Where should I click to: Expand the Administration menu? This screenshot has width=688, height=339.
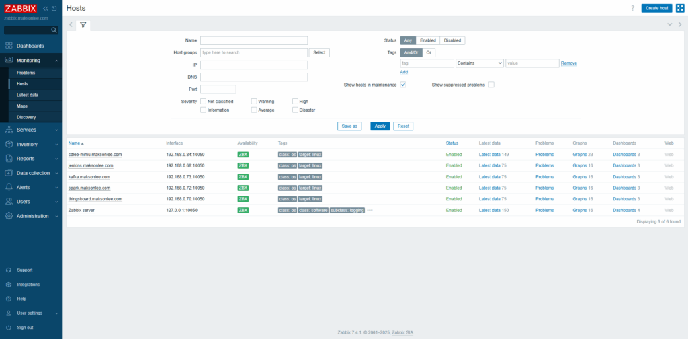pyautogui.click(x=56, y=216)
